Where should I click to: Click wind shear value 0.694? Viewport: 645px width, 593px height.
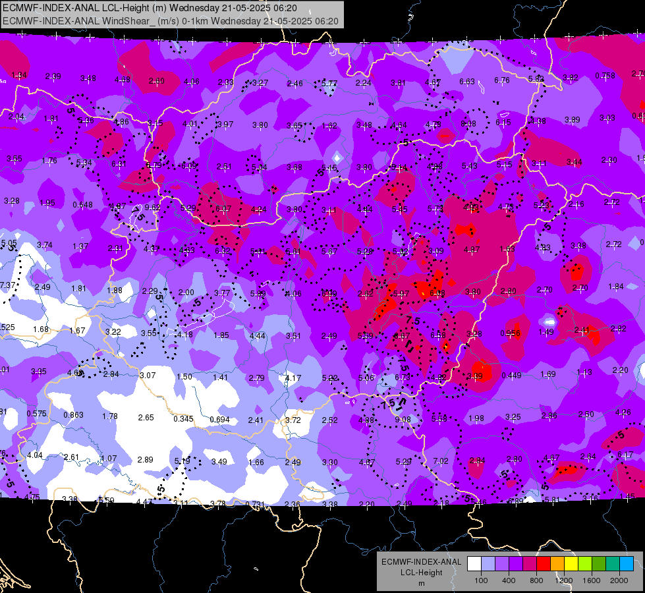[219, 419]
